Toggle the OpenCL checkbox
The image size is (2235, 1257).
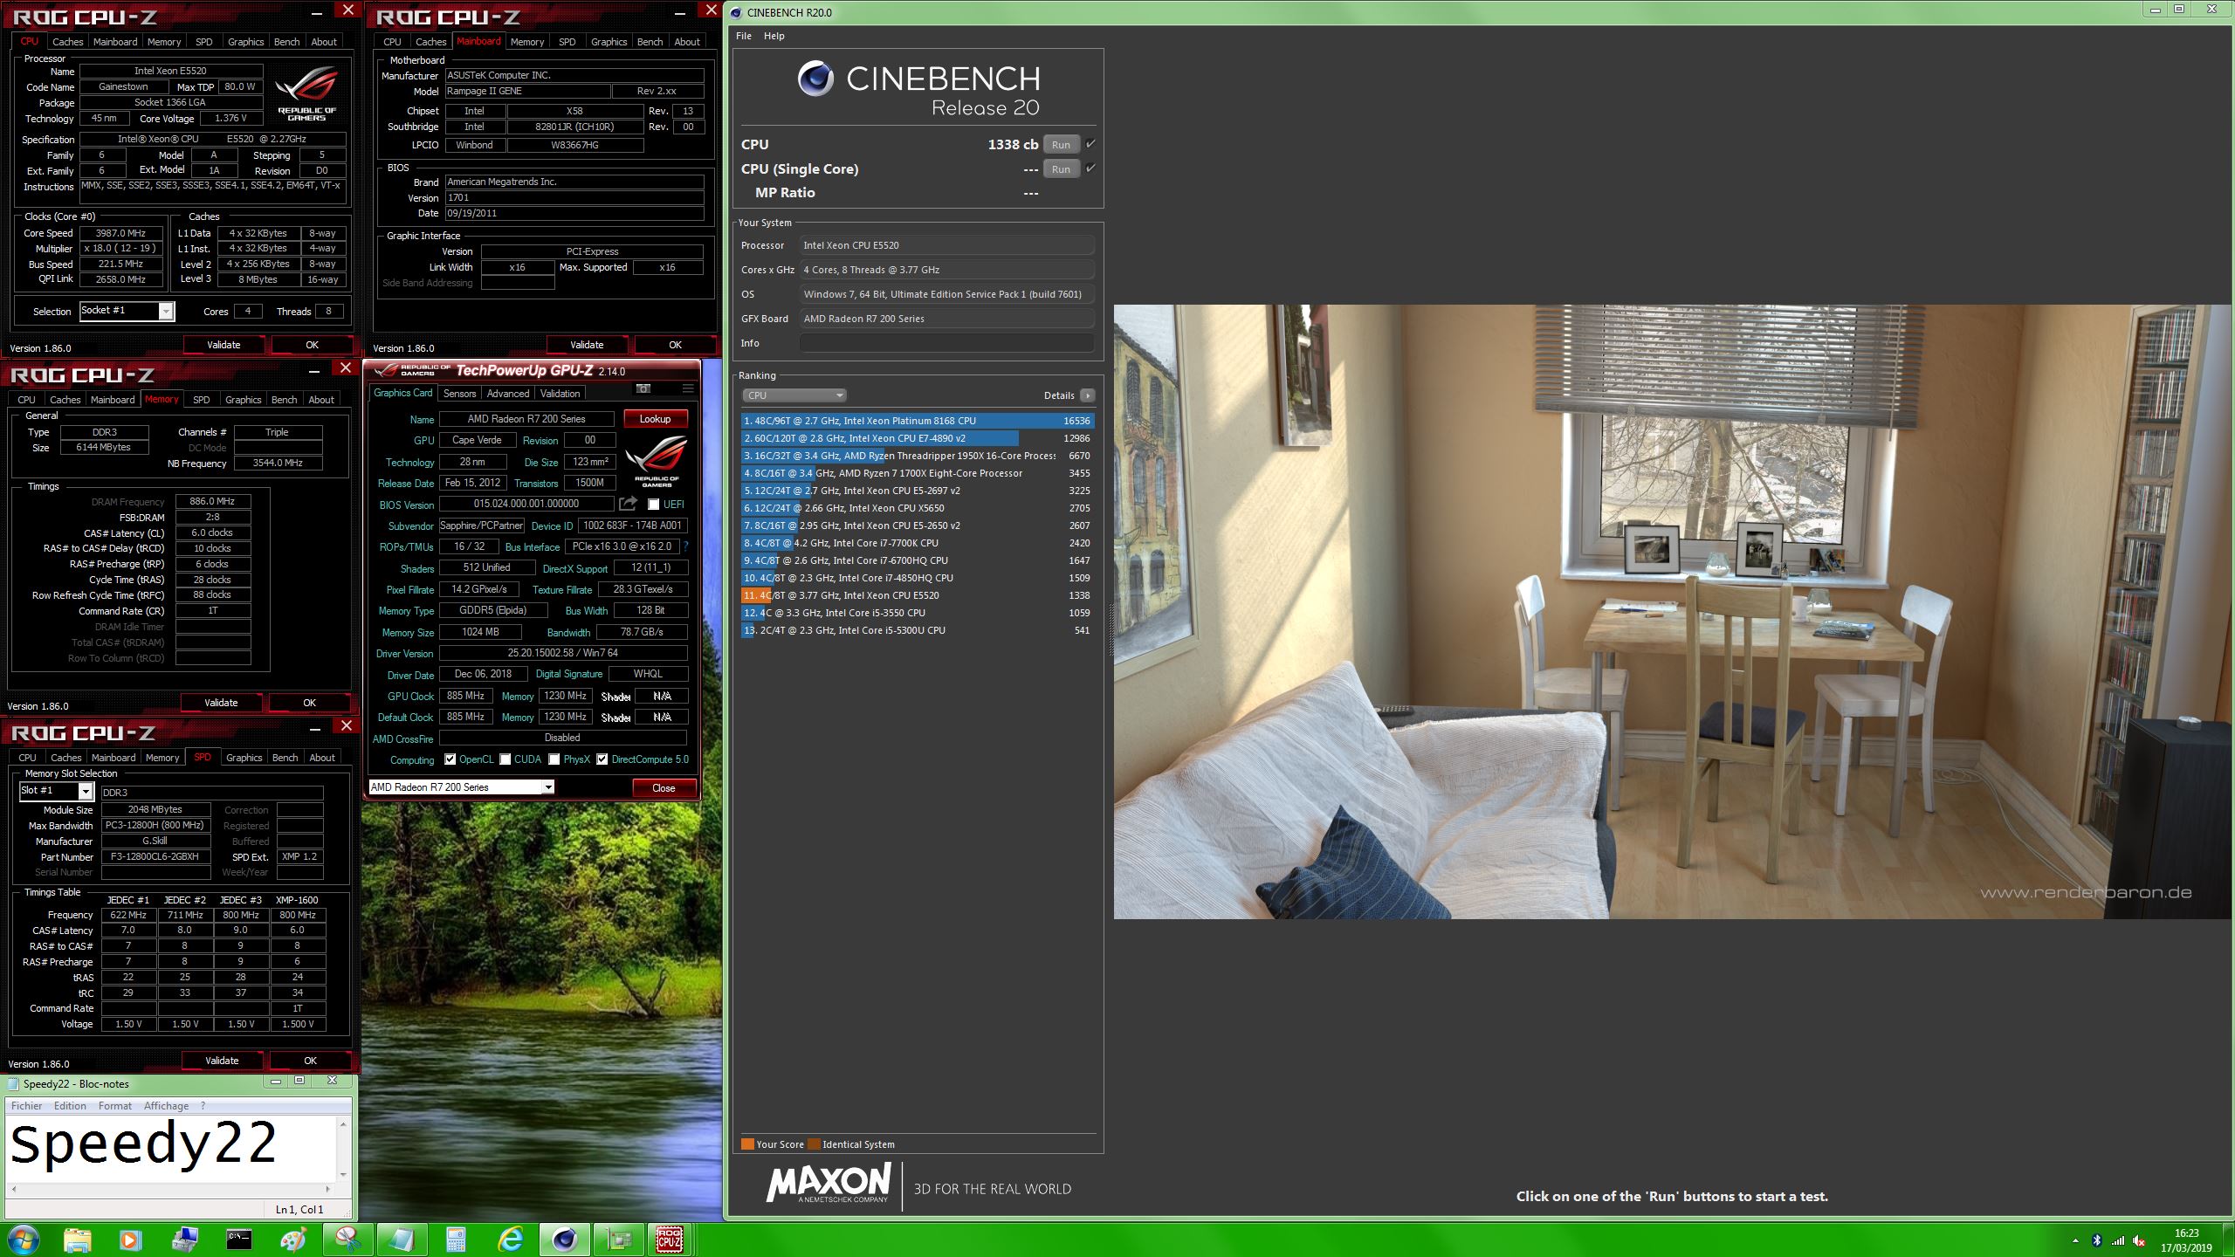click(450, 759)
